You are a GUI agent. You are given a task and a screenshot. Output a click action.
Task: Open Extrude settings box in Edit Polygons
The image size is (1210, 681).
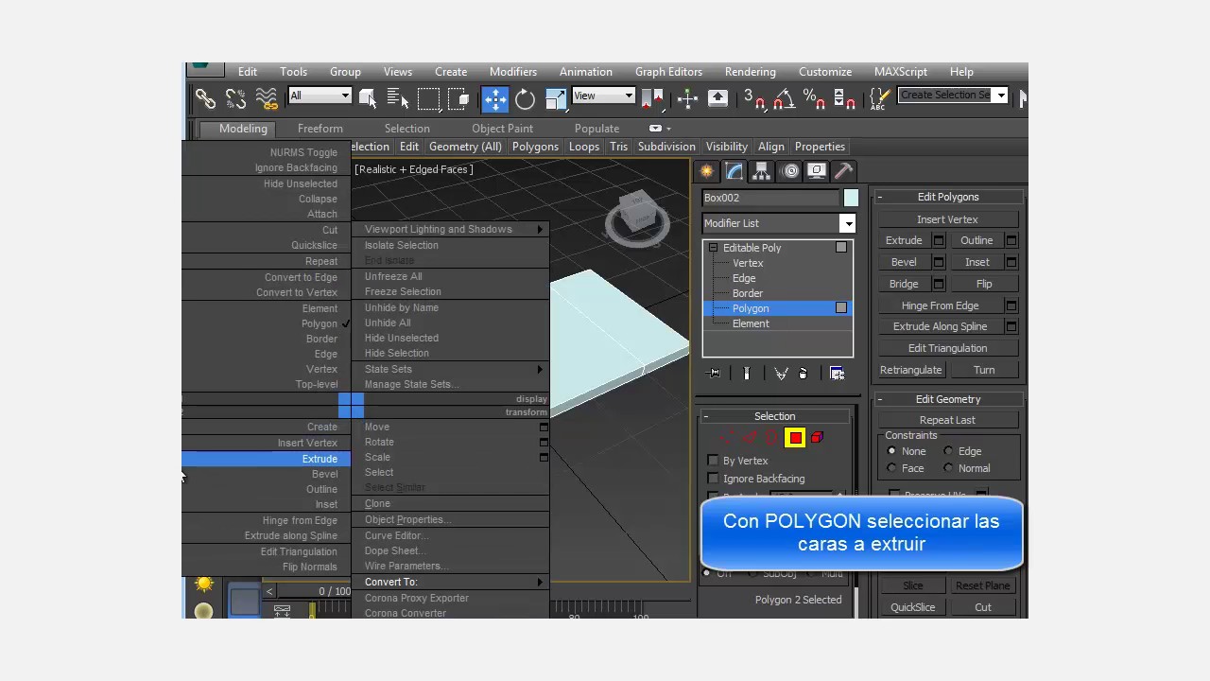point(939,240)
